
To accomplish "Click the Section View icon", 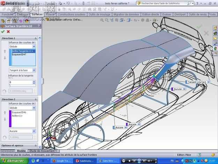I will click(x=117, y=20).
